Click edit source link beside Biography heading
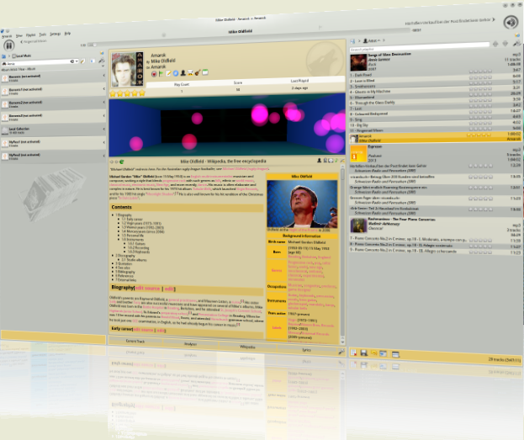The height and width of the screenshot is (440, 524). coord(147,289)
